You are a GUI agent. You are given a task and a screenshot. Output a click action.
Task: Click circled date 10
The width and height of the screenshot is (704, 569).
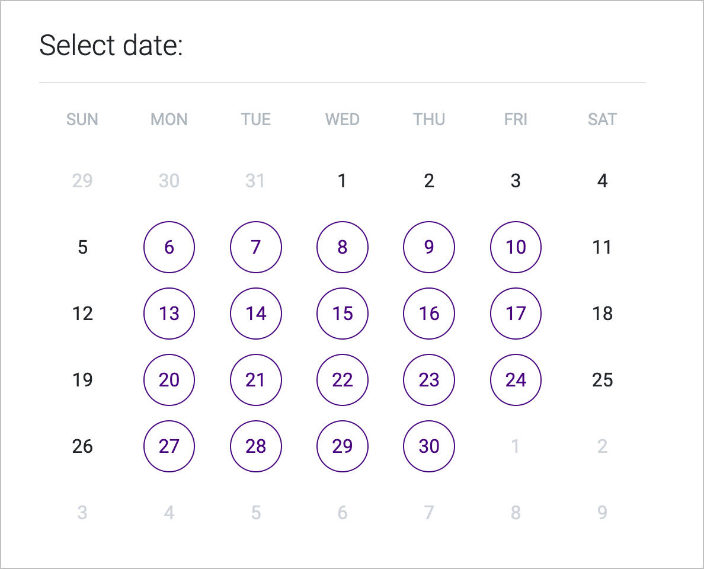tap(516, 247)
